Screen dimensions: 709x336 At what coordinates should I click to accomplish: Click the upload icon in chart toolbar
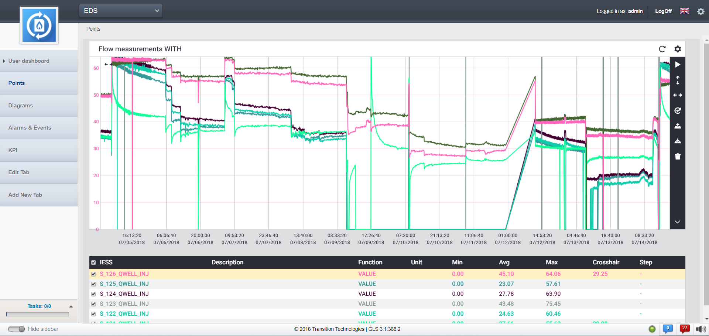678,126
